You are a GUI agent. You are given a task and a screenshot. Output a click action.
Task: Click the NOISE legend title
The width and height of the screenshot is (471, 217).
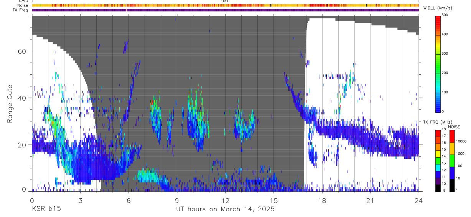coord(454,127)
